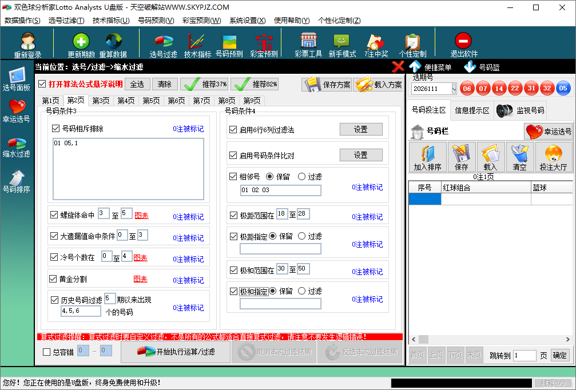
Task: Click the red X close-panel icon
Action: [398, 67]
